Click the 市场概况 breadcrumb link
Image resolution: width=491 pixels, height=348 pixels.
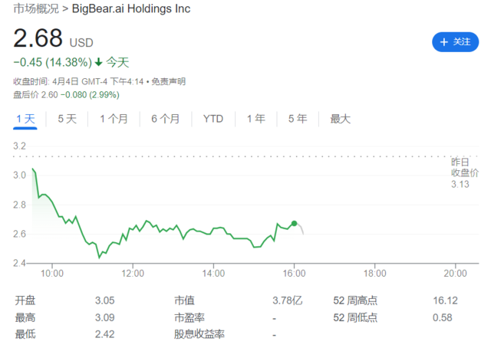point(36,9)
